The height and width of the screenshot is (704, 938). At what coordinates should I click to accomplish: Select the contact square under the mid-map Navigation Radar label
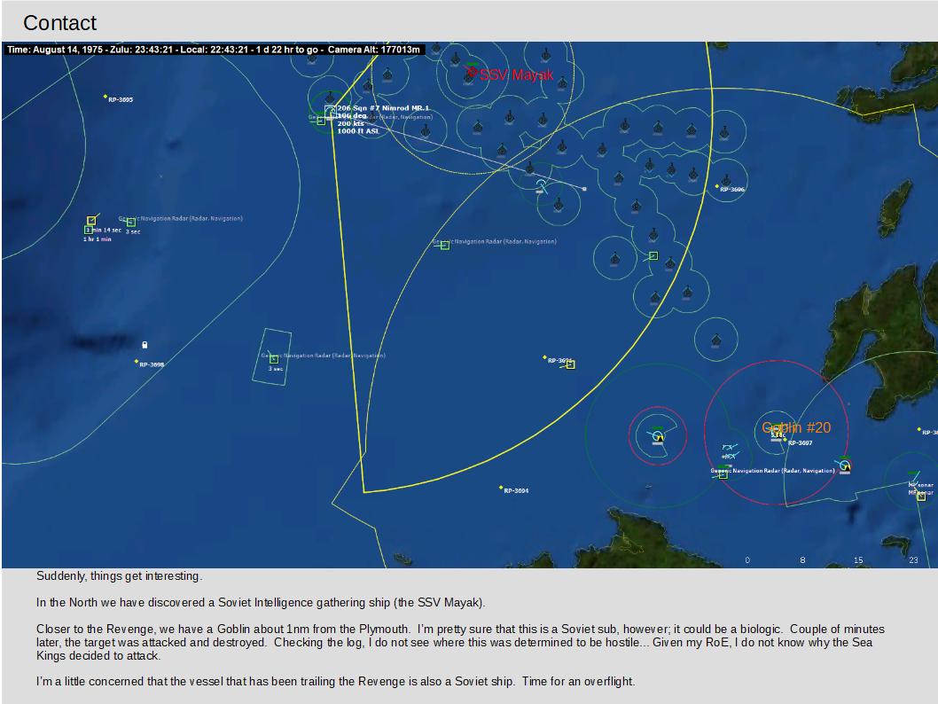(445, 246)
